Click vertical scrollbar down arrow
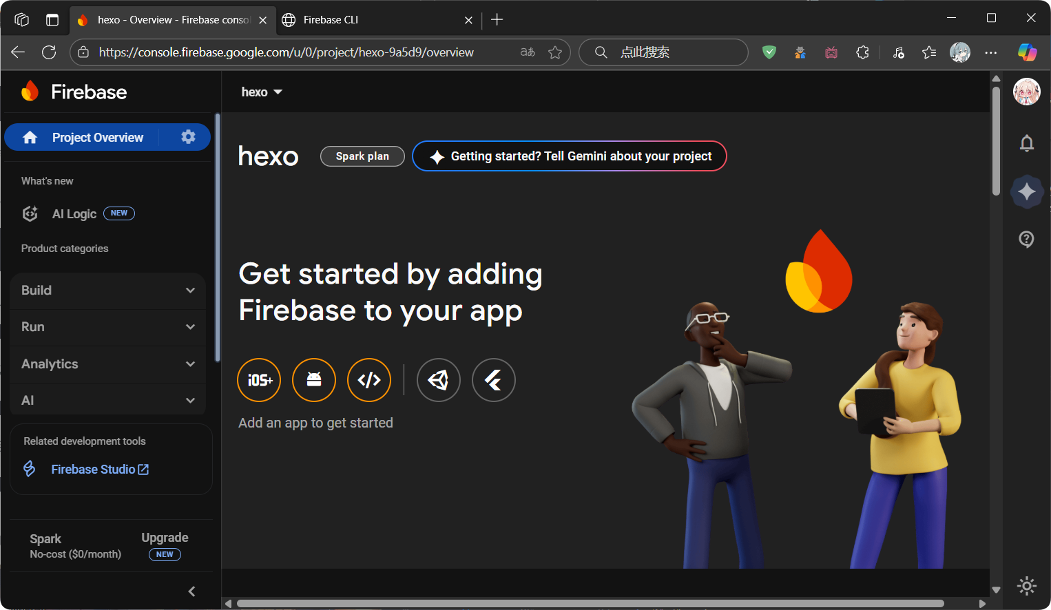Screen dimensions: 1051x610 (x=996, y=590)
